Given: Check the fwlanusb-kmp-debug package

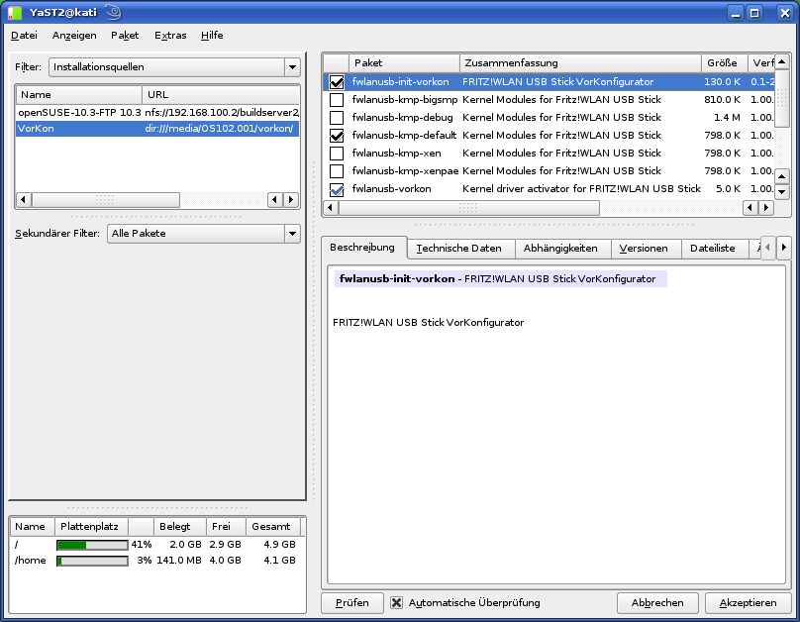Looking at the screenshot, I should click(337, 118).
